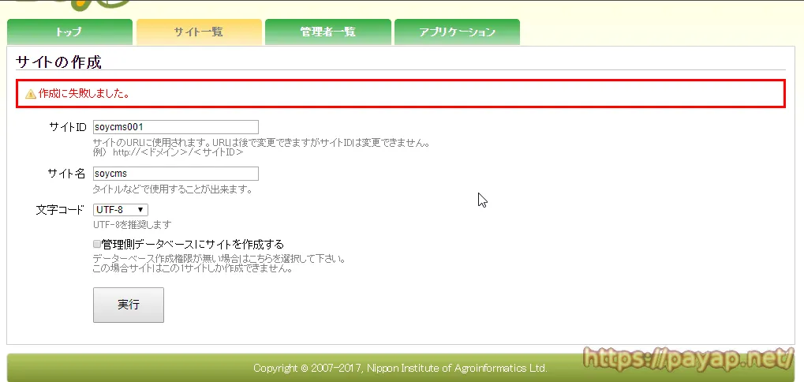The image size is (804, 382).
Task: Click the Nippon Institute of Agroinformatics copyright footer
Action: click(400, 369)
